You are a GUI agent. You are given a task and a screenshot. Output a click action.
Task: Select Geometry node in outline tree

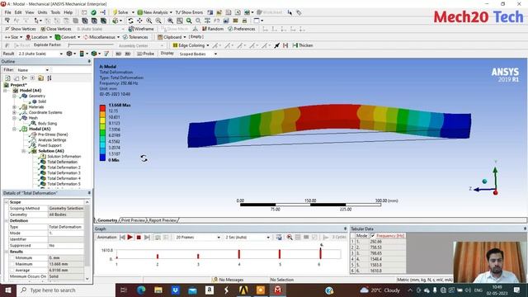(36, 96)
